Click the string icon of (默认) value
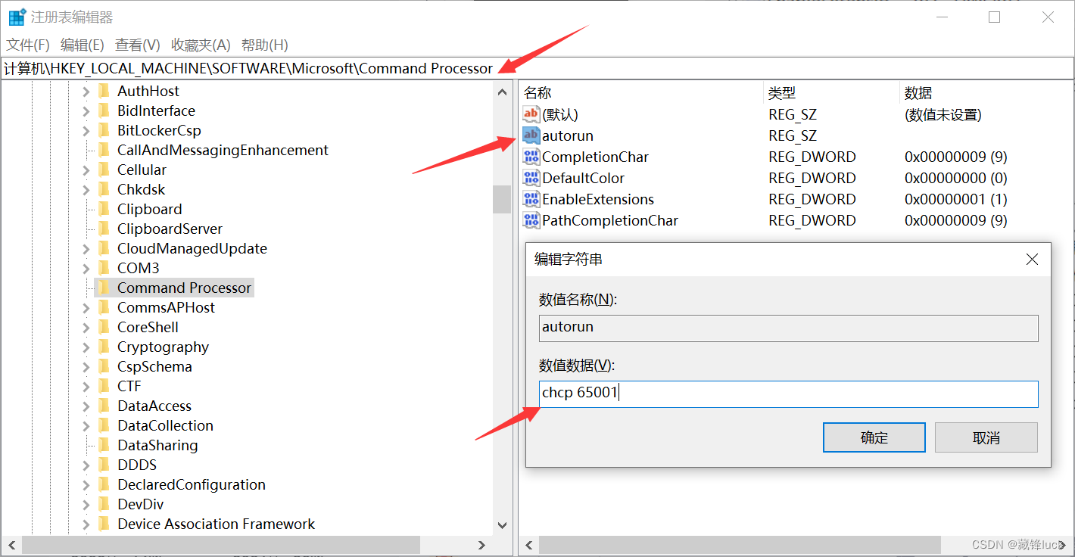Viewport: 1075px width, 557px height. pyautogui.click(x=531, y=114)
